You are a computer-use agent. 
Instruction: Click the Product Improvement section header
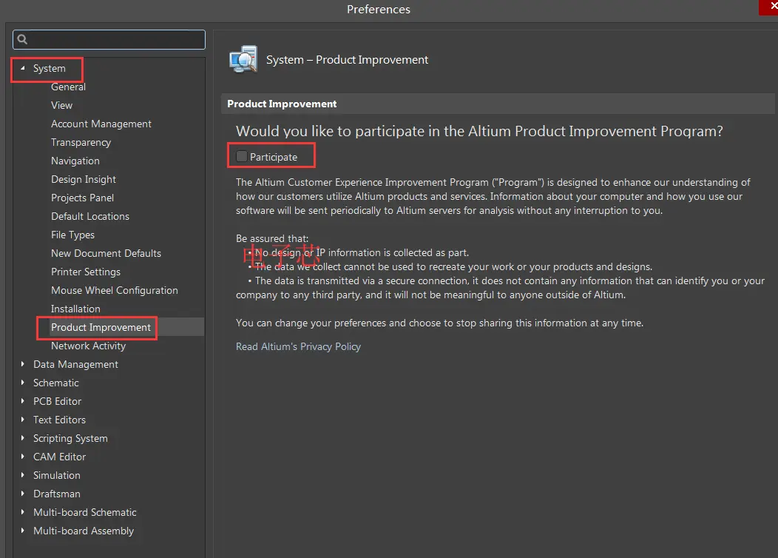click(282, 104)
